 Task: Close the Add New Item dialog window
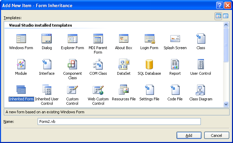[x=228, y=5]
